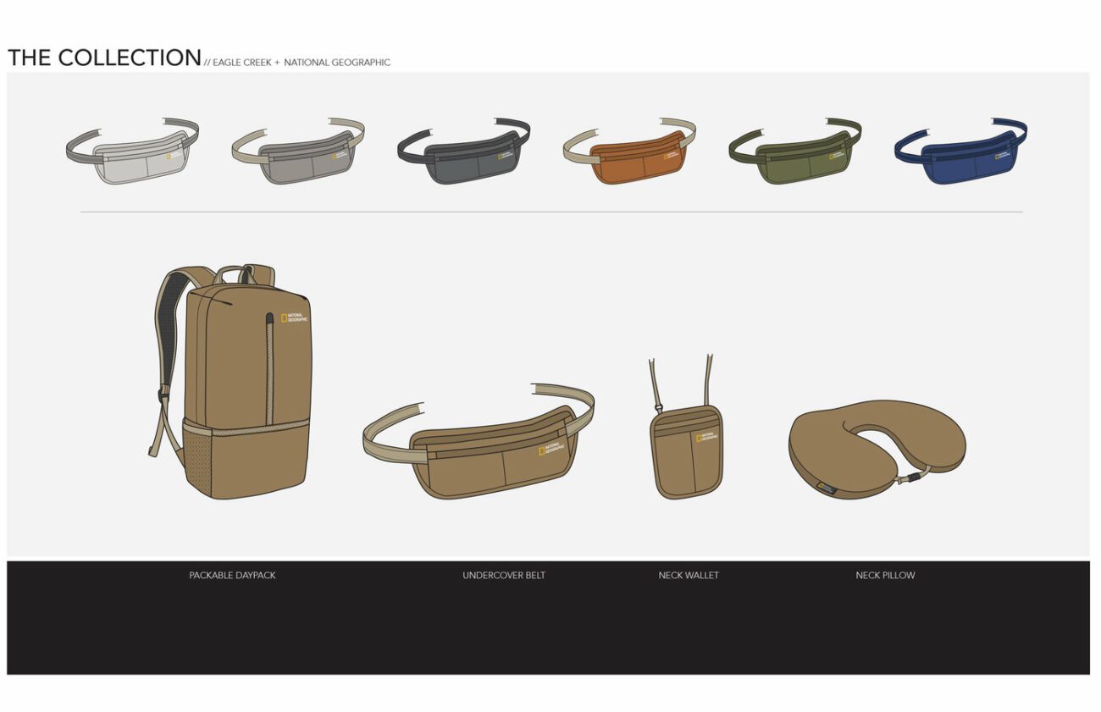Click the THE COLLECTION heading

tap(104, 58)
